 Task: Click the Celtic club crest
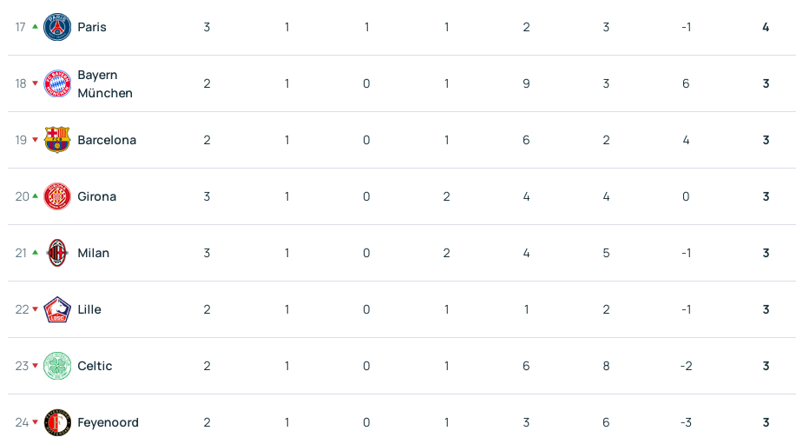coord(57,365)
